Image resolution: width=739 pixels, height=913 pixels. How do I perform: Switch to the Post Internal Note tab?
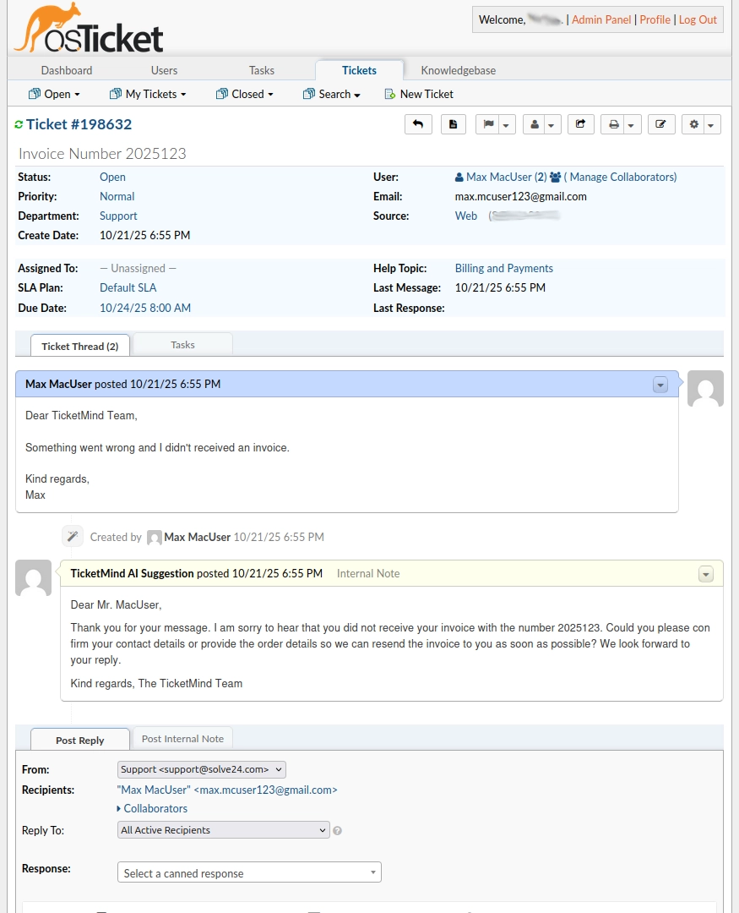click(182, 738)
